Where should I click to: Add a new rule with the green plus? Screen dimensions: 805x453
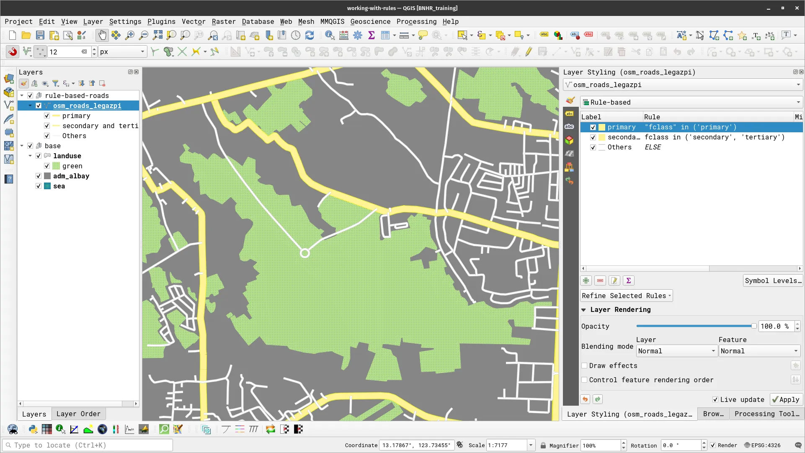tap(586, 281)
